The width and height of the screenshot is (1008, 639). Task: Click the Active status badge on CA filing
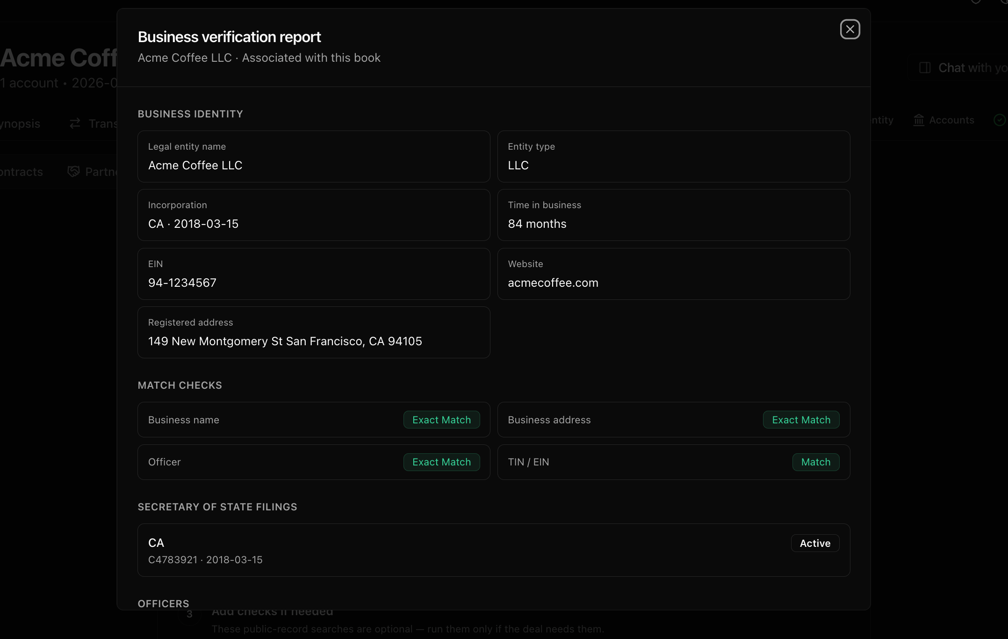pos(815,543)
